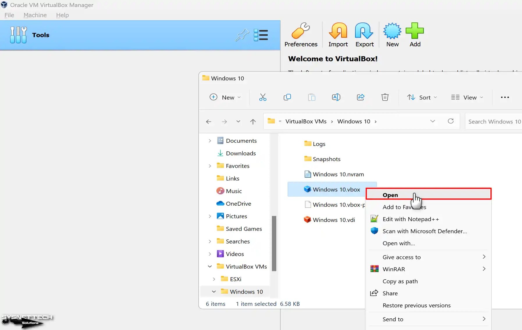The width and height of the screenshot is (522, 330).
Task: Open the New dropdown in Explorer
Action: click(226, 97)
